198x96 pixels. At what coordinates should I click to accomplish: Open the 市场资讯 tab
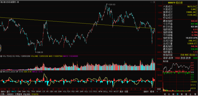(35, 94)
